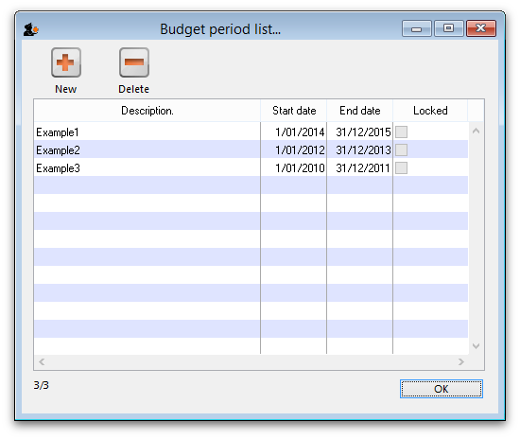520x439 pixels.
Task: Toggle Locked checkbox for Example1
Action: click(401, 132)
